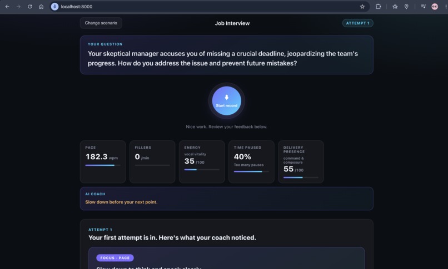Click the FOCUS · PACE tag
The width and height of the screenshot is (448, 269).
click(x=115, y=258)
